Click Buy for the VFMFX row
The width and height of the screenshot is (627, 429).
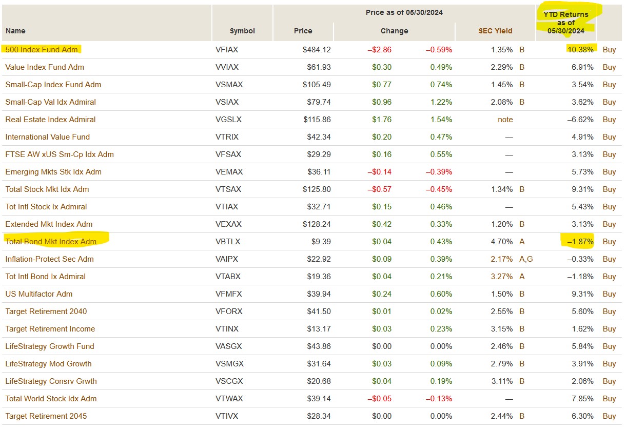tap(609, 294)
